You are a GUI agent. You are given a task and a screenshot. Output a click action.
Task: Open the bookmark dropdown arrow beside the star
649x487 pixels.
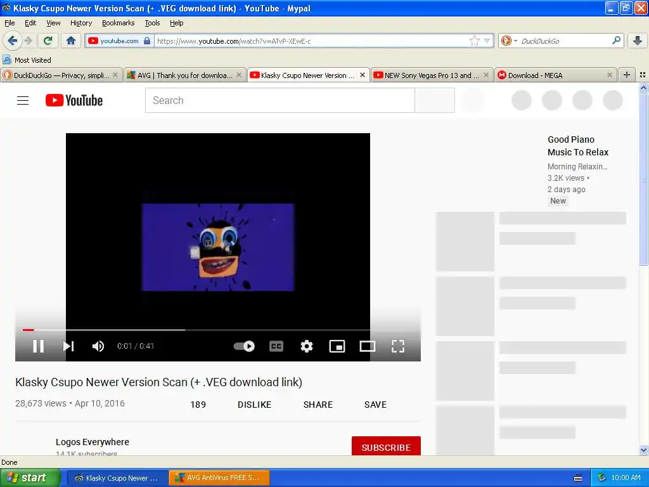tap(487, 41)
